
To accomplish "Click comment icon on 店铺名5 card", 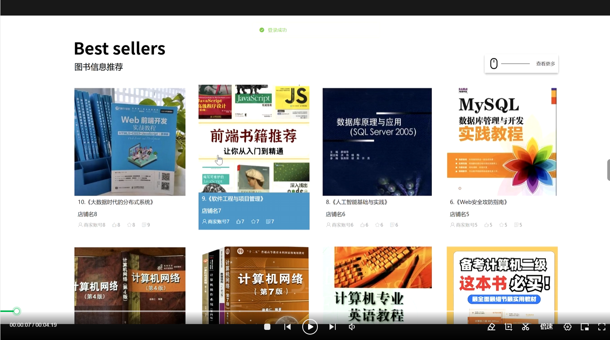I will pos(516,225).
